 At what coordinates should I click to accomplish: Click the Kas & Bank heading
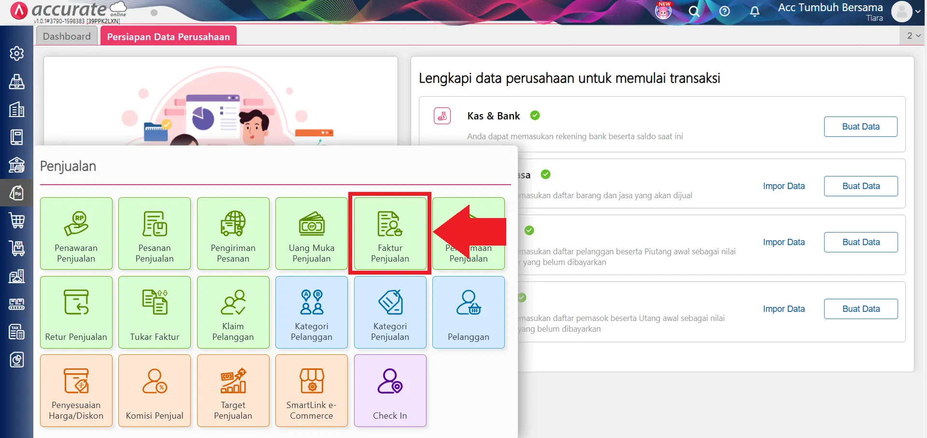pyautogui.click(x=494, y=116)
